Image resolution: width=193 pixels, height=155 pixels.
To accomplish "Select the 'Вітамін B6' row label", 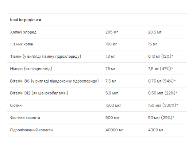I will coord(54,81).
